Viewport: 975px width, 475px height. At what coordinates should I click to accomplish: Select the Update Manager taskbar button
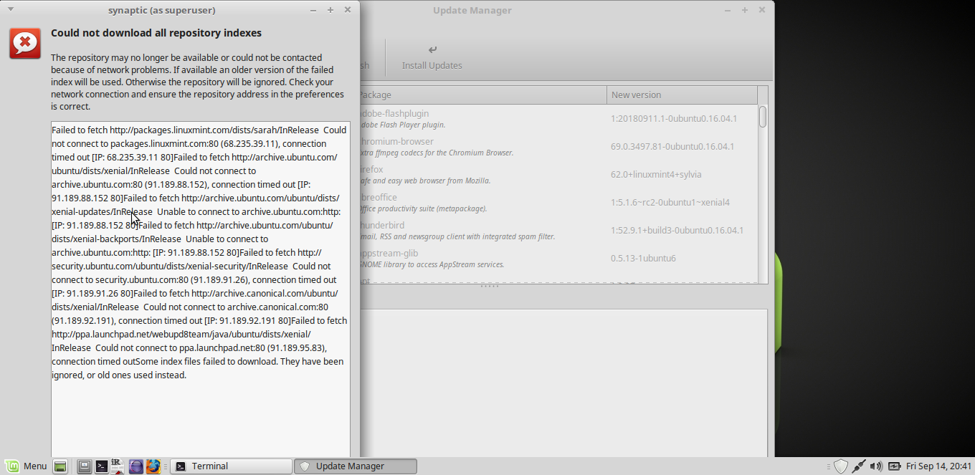[x=356, y=466]
